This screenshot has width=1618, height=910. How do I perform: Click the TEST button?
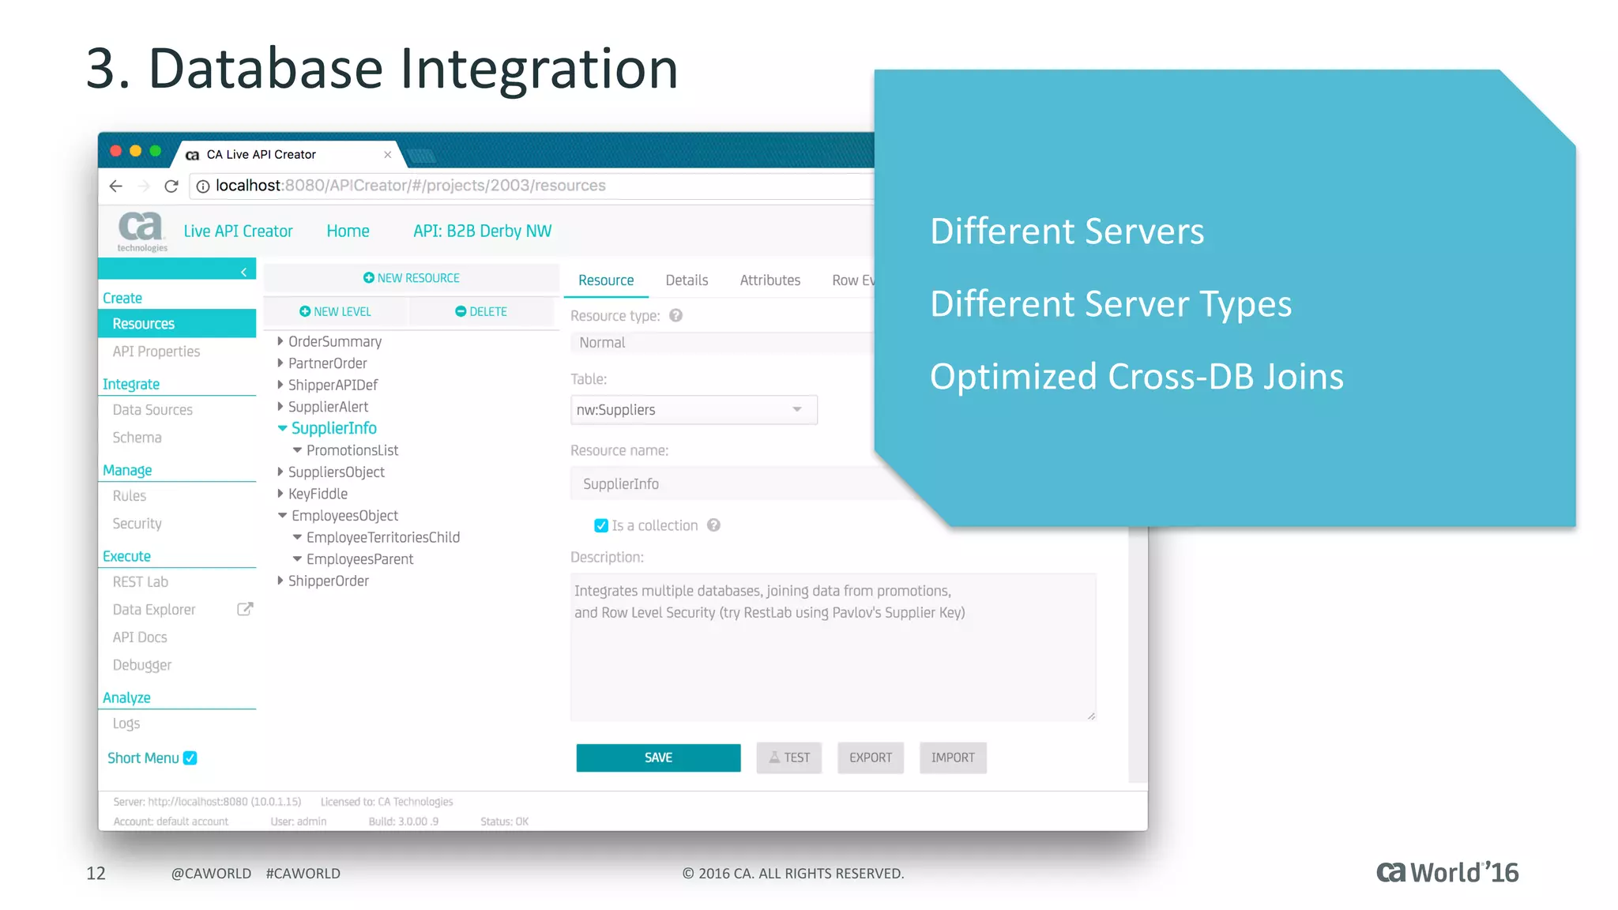tap(789, 758)
